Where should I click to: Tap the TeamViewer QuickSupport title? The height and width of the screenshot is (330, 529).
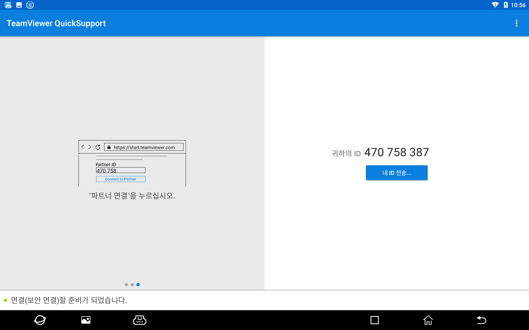pyautogui.click(x=56, y=23)
